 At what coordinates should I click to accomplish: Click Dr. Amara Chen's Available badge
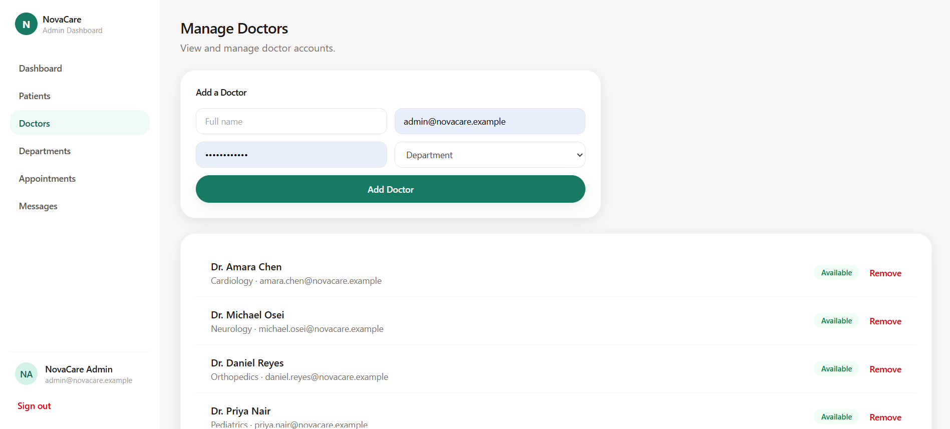coord(836,272)
